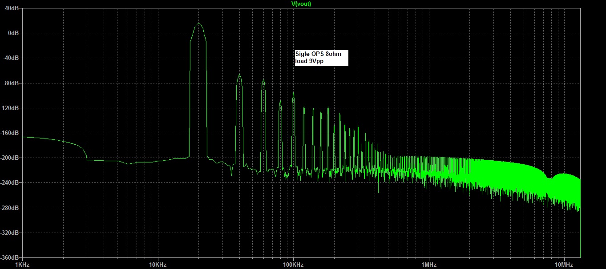Click the -160dB axis label
606x269 pixels.
[9, 133]
